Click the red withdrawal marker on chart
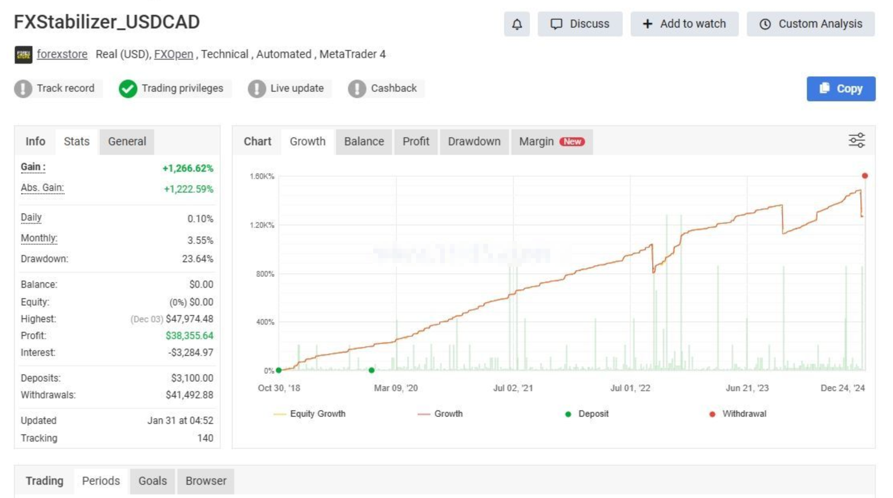893x498 pixels. 865,176
